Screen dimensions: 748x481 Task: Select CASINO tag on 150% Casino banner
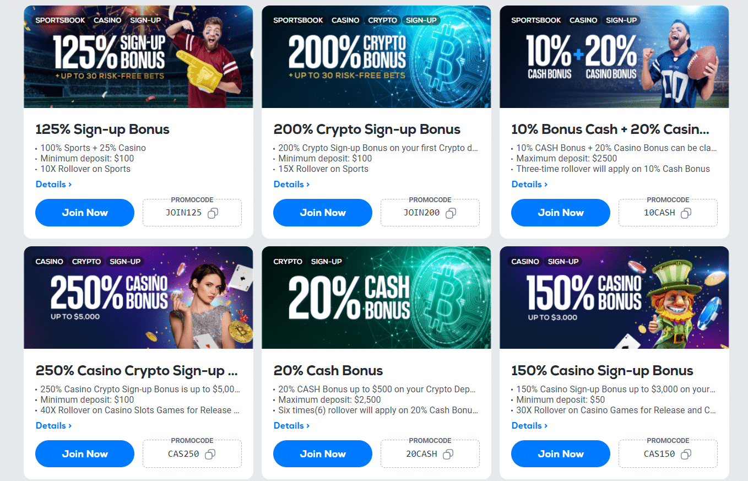[x=525, y=262]
